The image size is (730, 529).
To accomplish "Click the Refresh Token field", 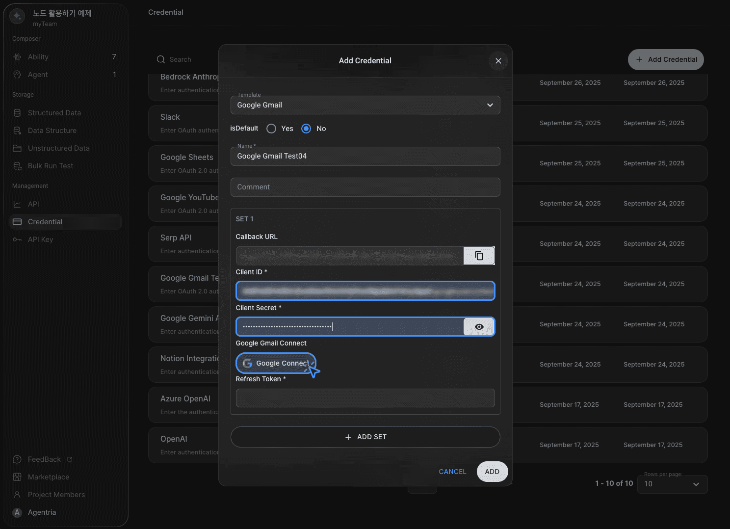I will tap(365, 398).
